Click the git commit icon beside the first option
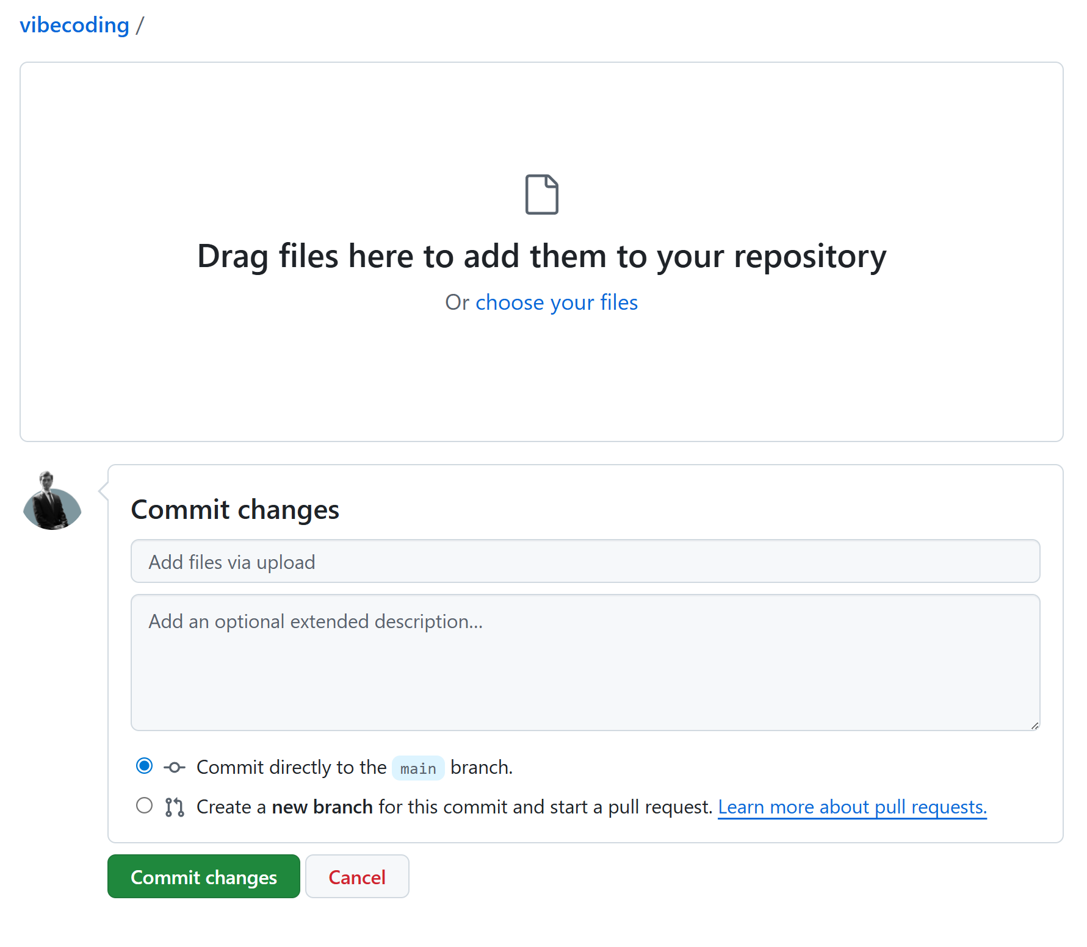 (175, 767)
